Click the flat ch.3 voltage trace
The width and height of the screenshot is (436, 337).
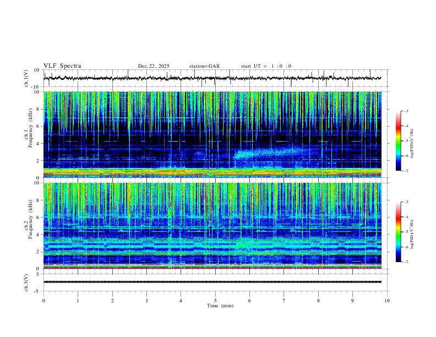click(x=212, y=282)
